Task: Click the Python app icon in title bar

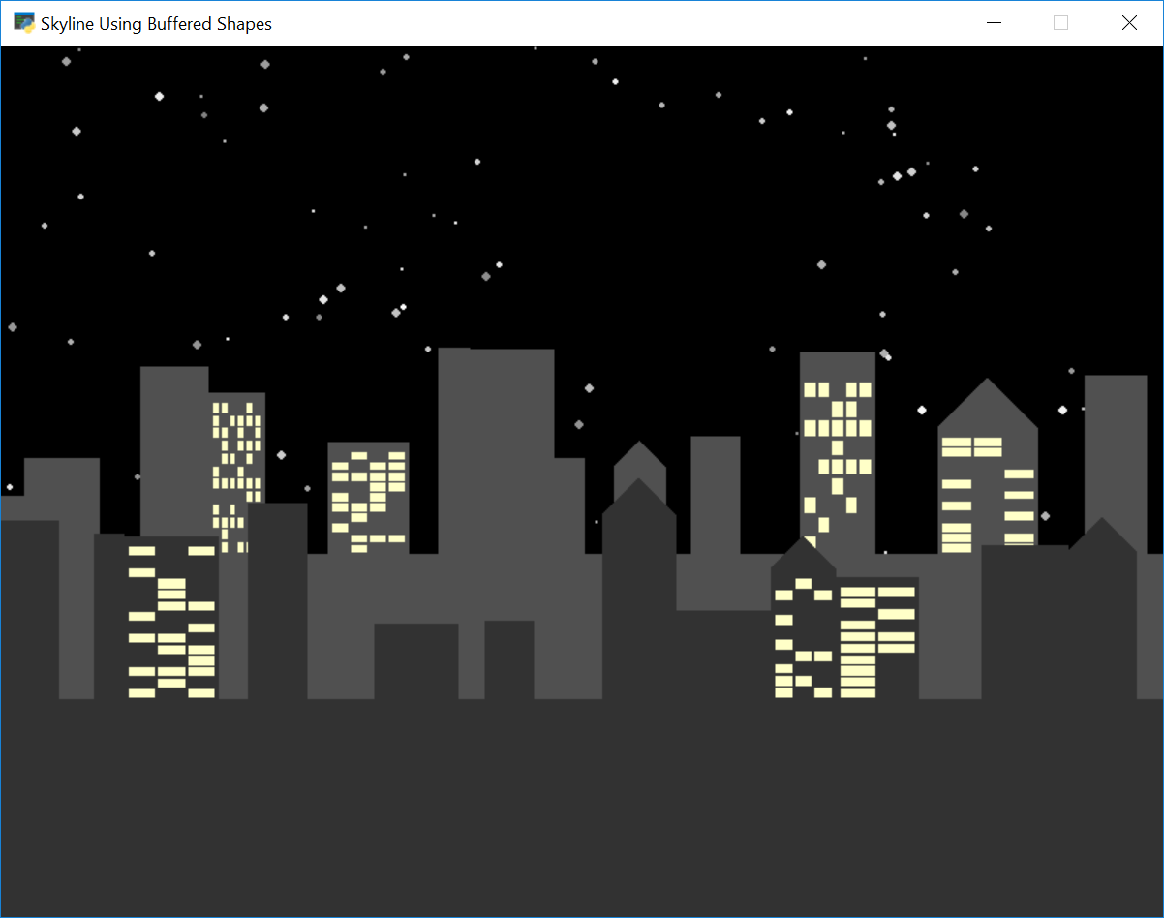Action: (24, 23)
